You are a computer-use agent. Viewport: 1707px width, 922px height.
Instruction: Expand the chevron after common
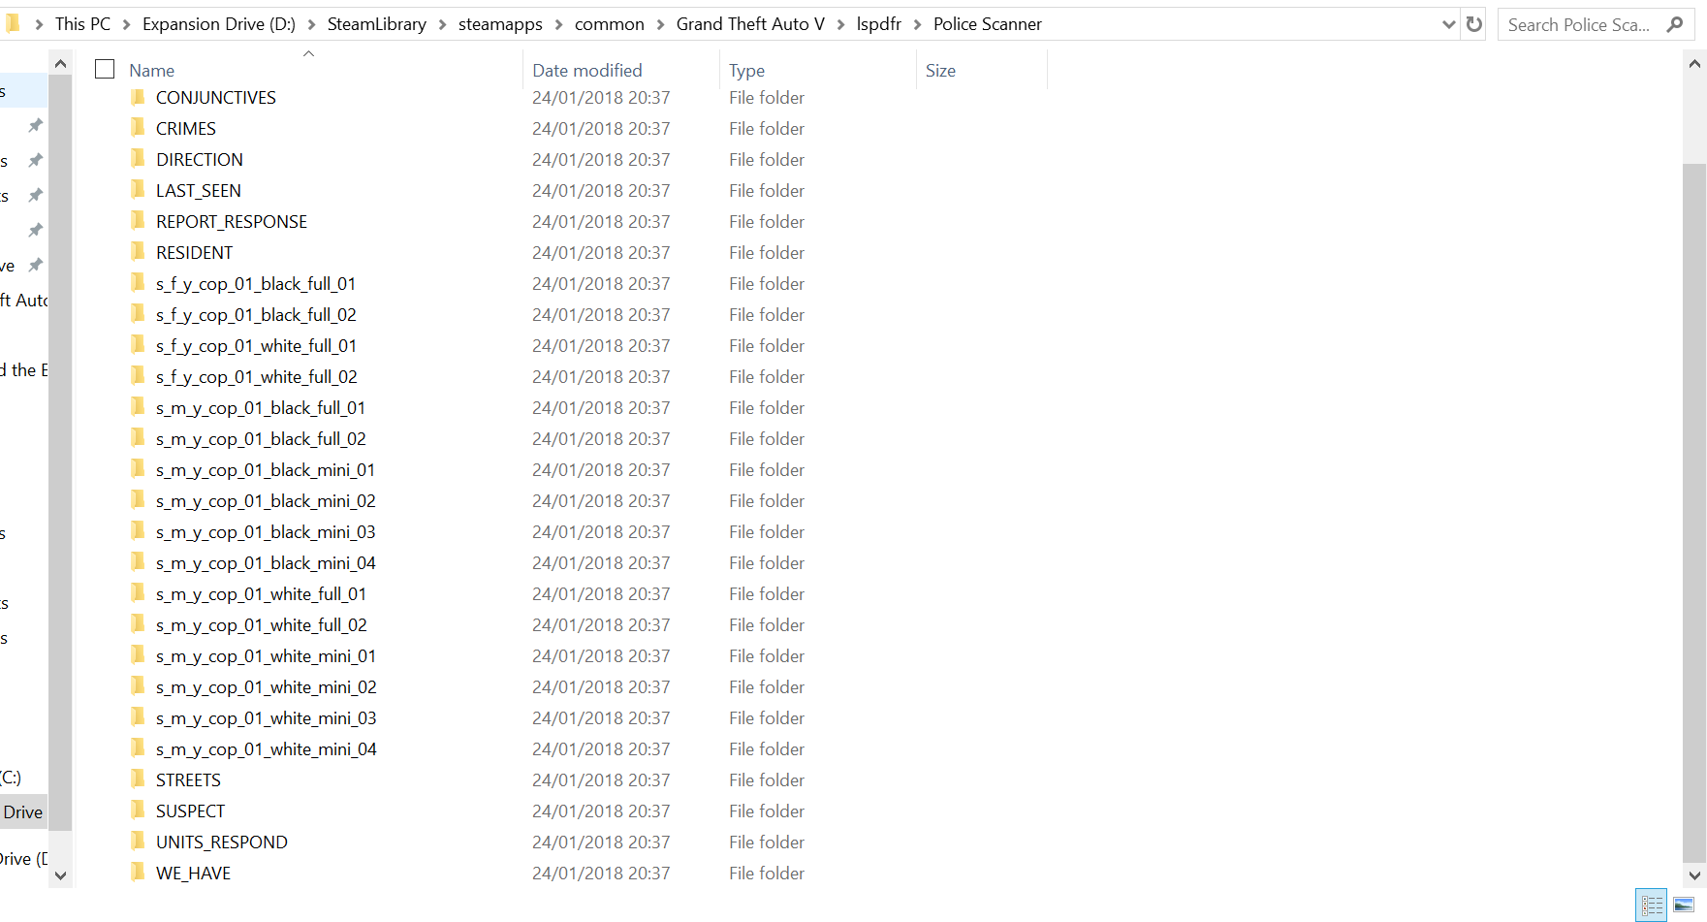point(660,24)
